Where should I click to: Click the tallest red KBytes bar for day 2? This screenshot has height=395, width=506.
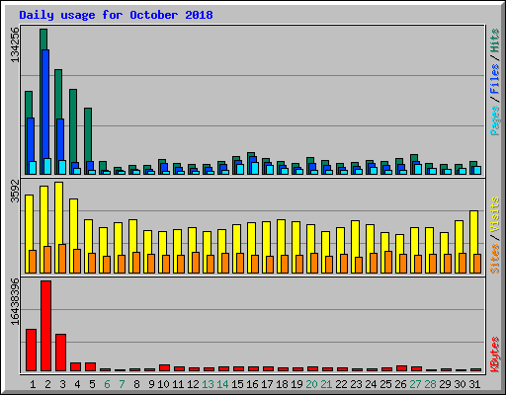click(45, 326)
